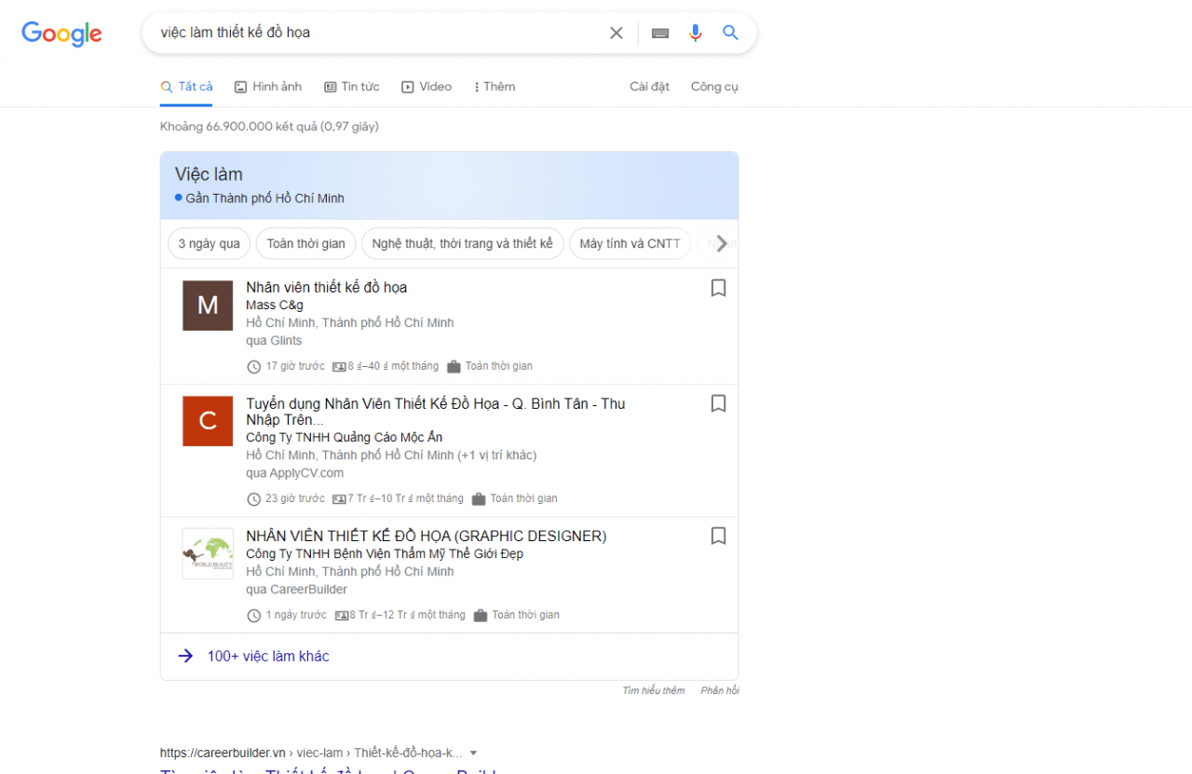Click the 1 ngày trước timestamp

296,615
